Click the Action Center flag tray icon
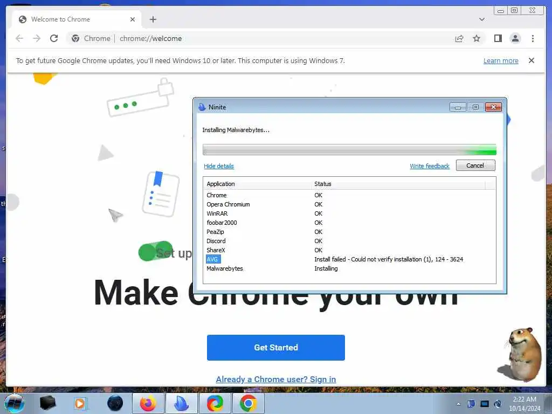The width and height of the screenshot is (552, 414). [x=471, y=404]
